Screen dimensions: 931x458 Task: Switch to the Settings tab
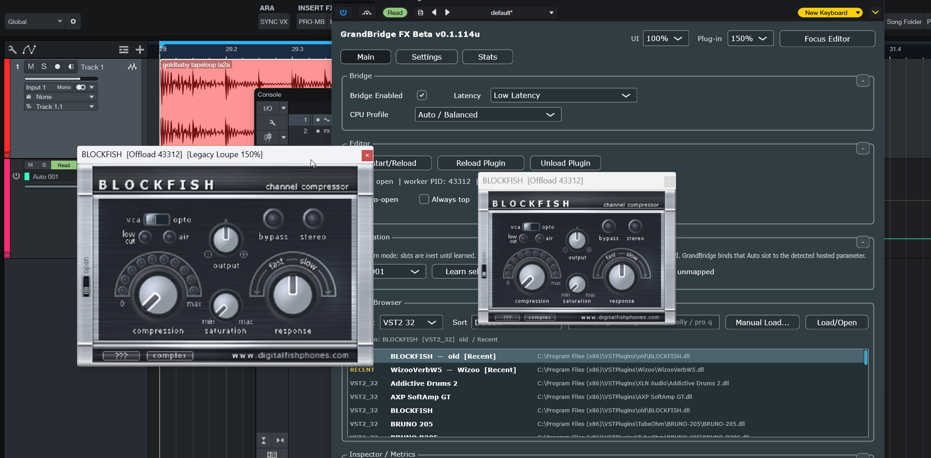(427, 57)
